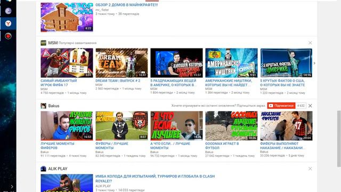Screen dimensions: 341x192
Task: Open GOODMAX football video thumbnail
Action: (231, 126)
